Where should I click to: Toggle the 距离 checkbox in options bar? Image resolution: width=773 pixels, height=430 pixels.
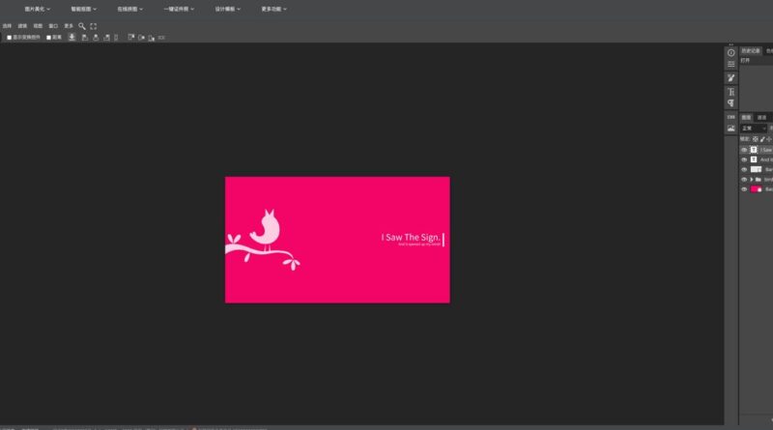point(49,38)
